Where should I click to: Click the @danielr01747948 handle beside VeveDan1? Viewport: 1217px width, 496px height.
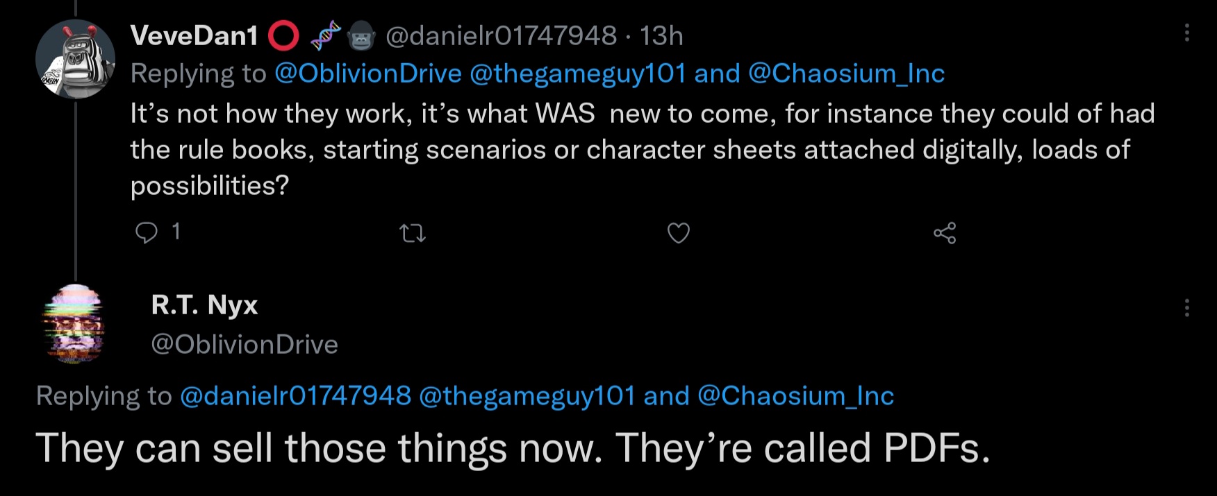501,36
